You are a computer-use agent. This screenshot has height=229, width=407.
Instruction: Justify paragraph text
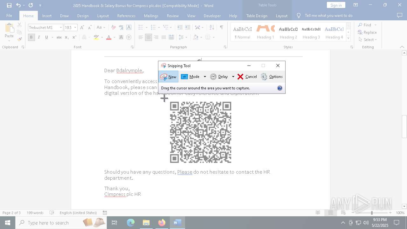pos(163,37)
